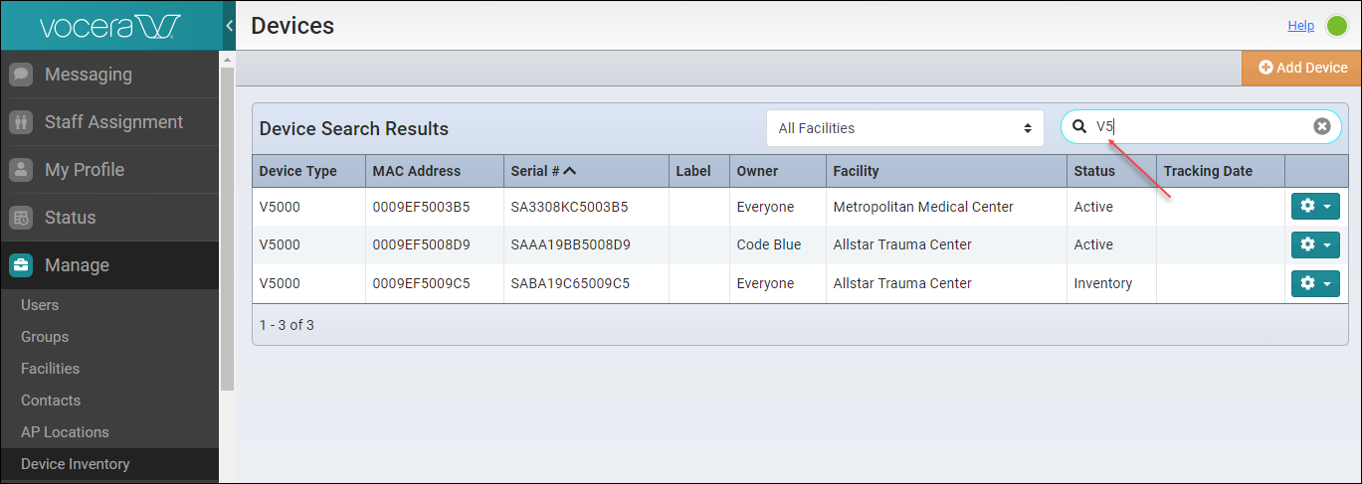Open the All Facilities dropdown
The image size is (1362, 484).
click(x=904, y=128)
